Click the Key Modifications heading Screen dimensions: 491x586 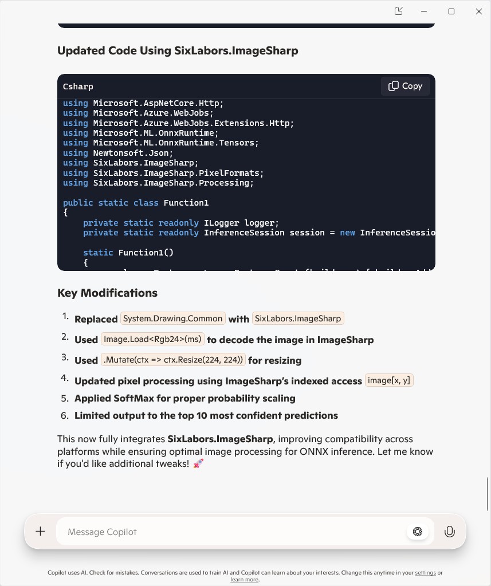(x=107, y=293)
